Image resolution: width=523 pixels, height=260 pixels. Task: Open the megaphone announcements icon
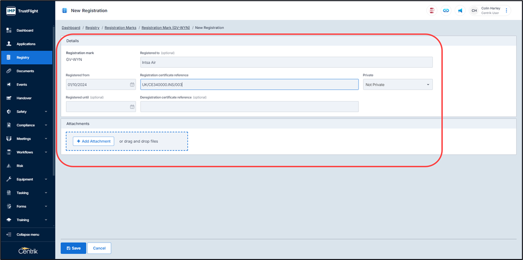point(460,10)
